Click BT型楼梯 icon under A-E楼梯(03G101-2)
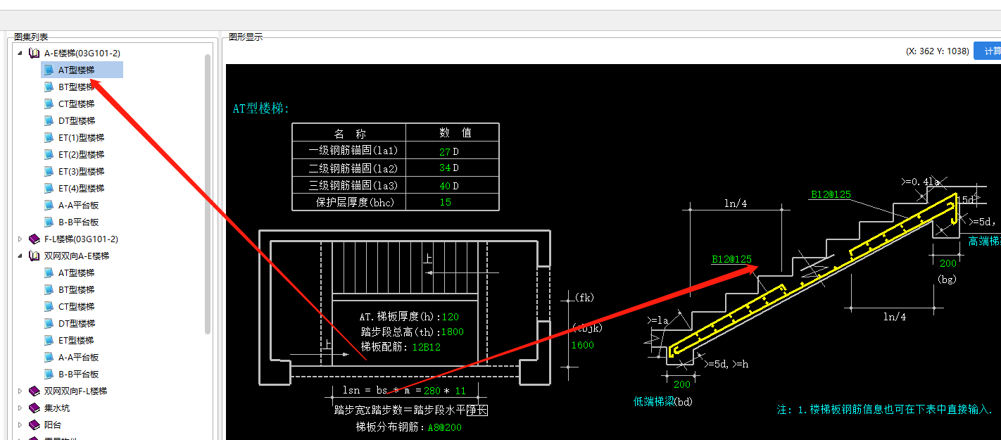The height and width of the screenshot is (440, 1001). point(49,87)
